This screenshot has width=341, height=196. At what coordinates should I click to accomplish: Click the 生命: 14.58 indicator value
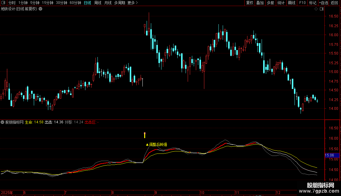tap(34, 122)
